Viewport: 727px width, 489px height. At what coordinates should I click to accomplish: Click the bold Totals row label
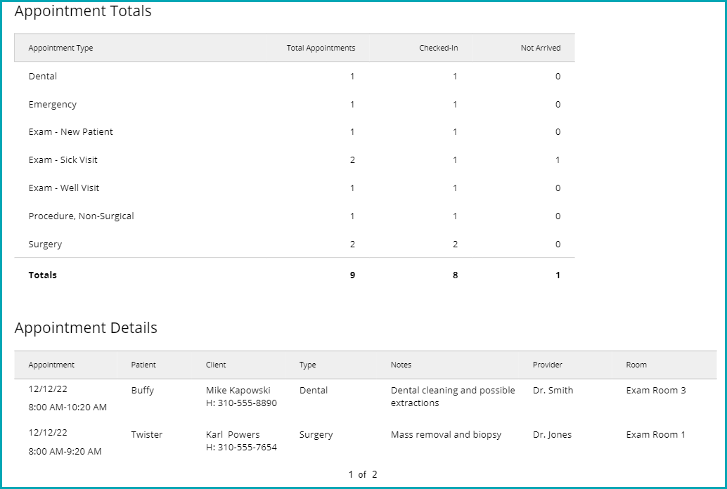(x=43, y=275)
